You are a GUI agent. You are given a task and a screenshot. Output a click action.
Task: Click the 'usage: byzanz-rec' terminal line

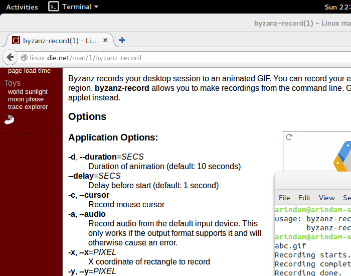pyautogui.click(x=313, y=219)
